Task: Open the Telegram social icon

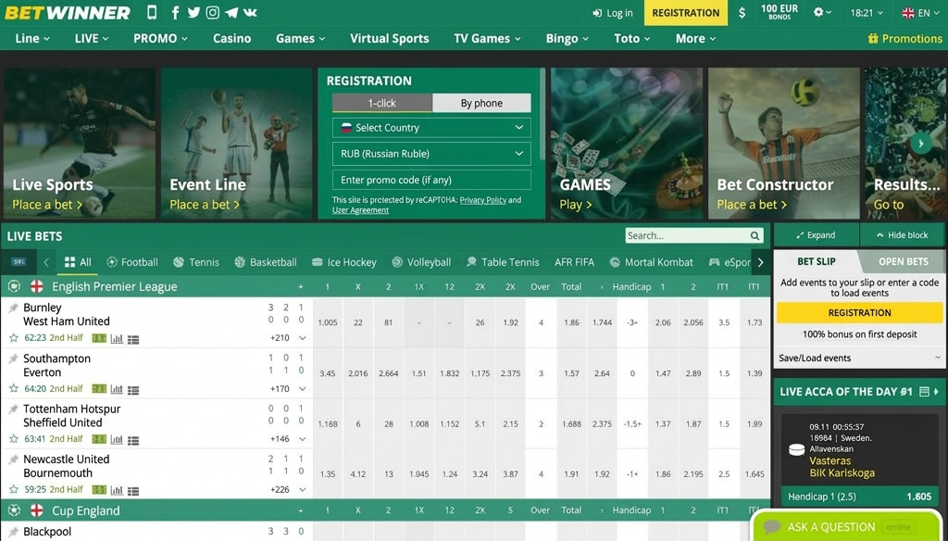Action: pos(231,13)
